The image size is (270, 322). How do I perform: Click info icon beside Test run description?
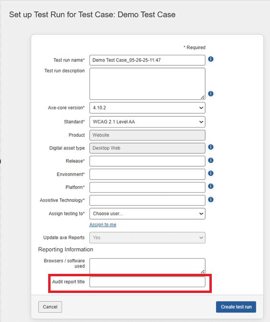point(210,94)
